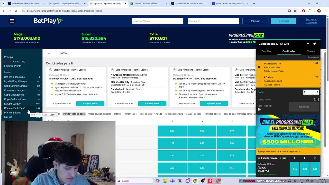Open the install app icon in the address bar
The width and height of the screenshot is (329, 185).
pyautogui.click(x=289, y=11)
